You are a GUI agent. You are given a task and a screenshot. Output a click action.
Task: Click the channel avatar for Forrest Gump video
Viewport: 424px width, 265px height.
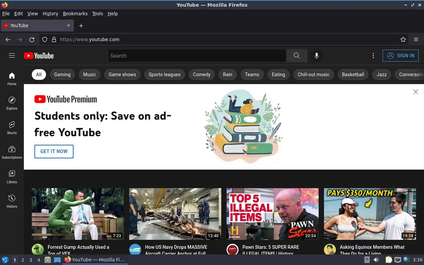pos(38,249)
